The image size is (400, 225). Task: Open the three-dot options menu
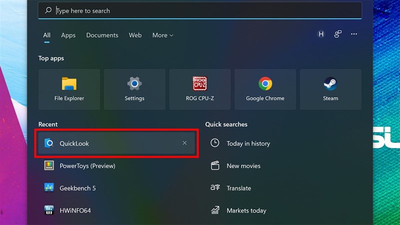coord(354,34)
